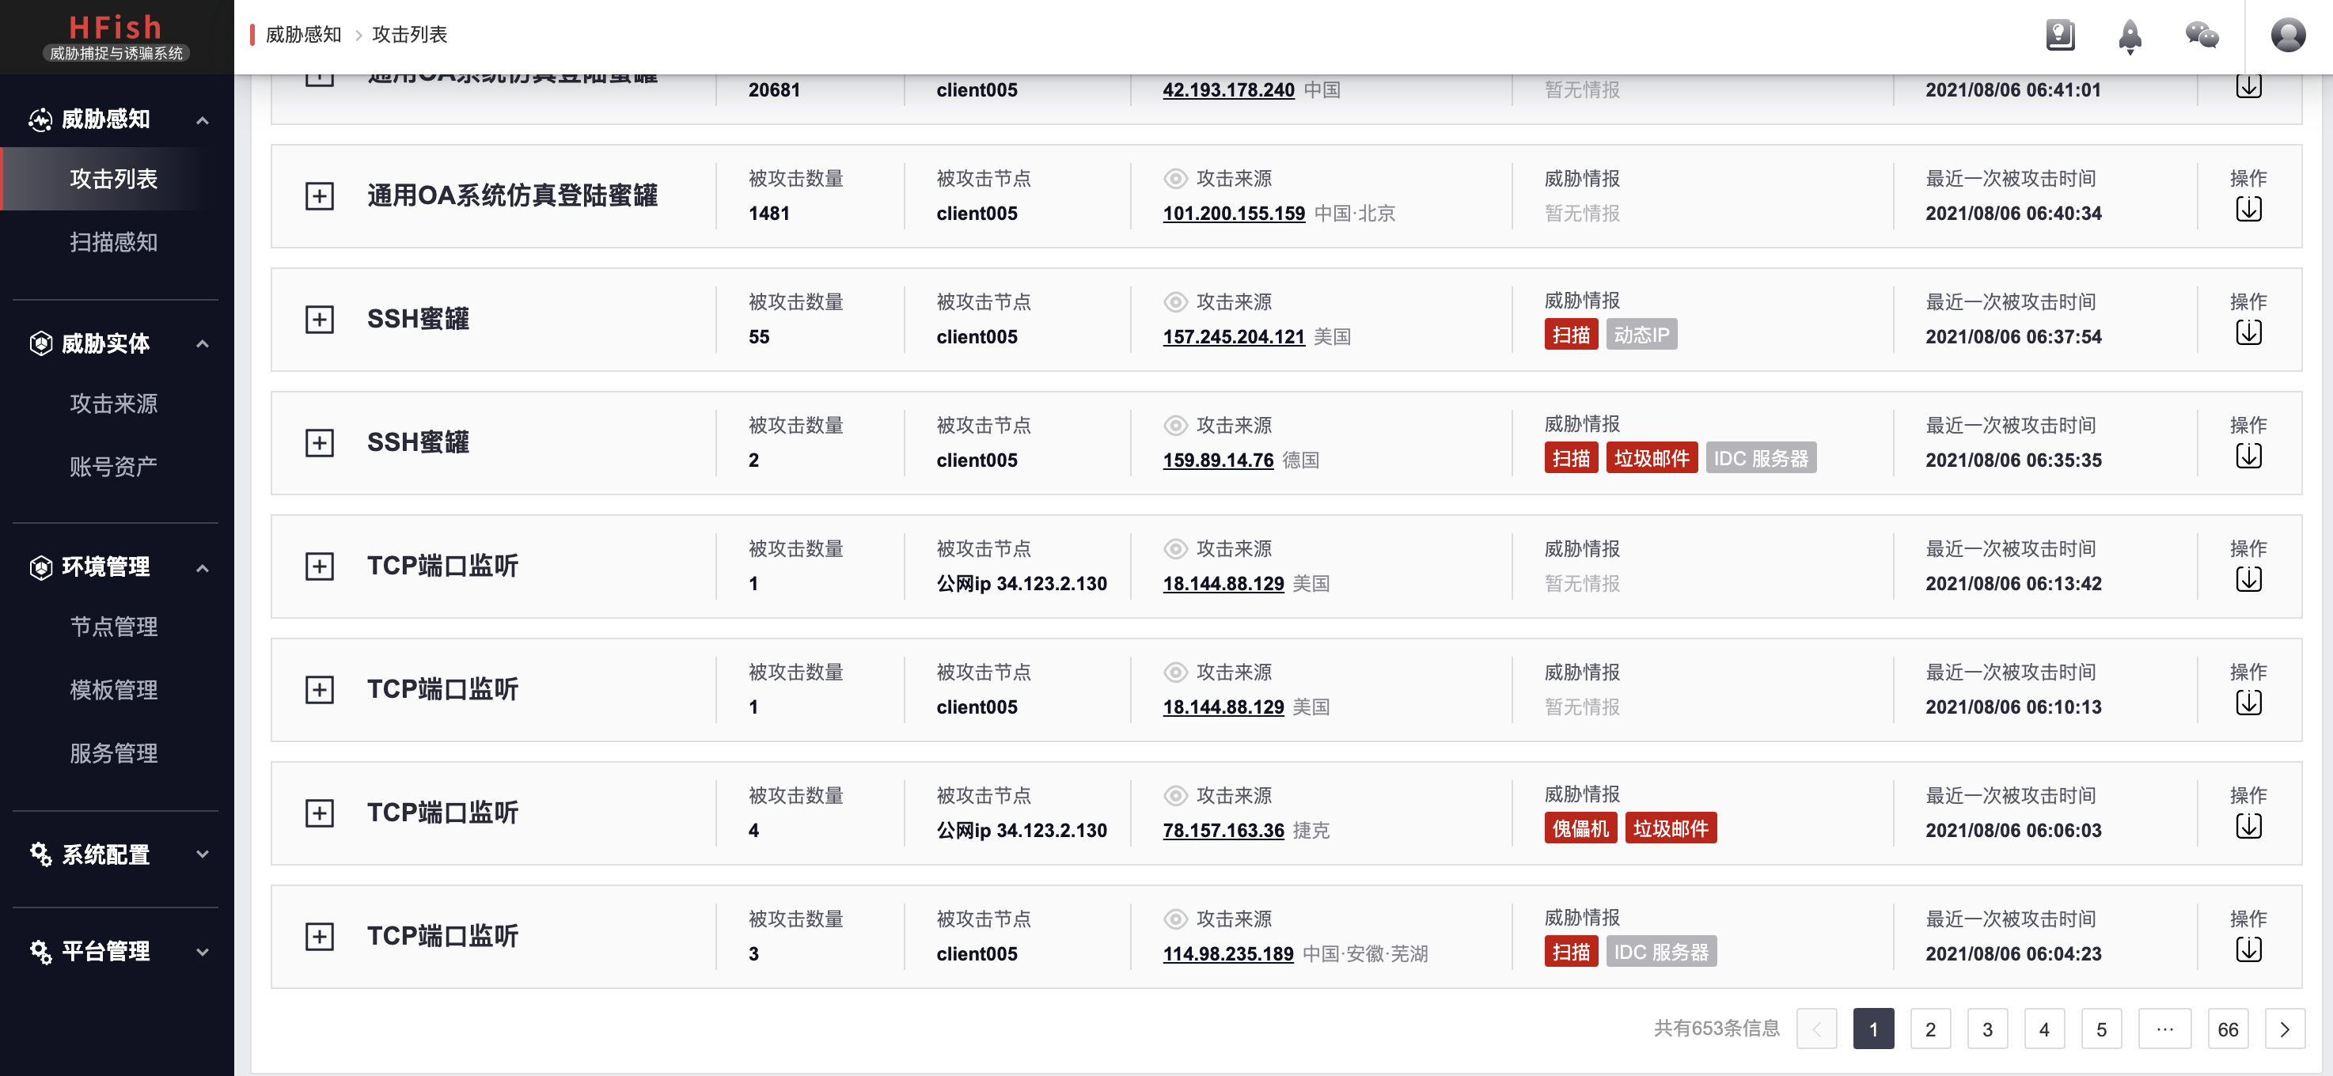Collapse the 威胁实体 sidebar section
Screen dimensions: 2333x1076
pyautogui.click(x=203, y=344)
